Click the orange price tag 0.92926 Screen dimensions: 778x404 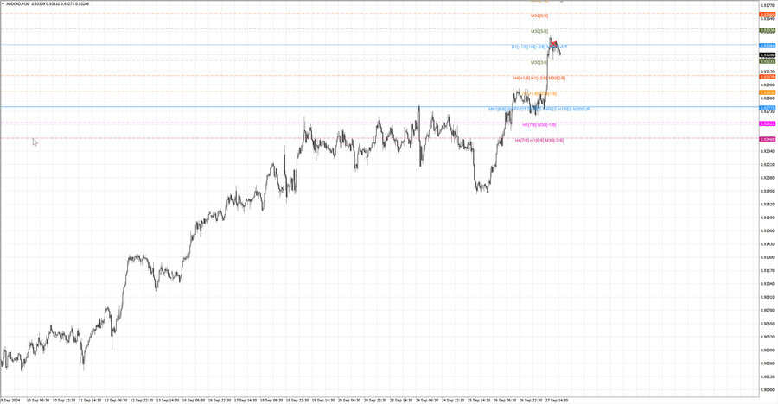coord(768,92)
